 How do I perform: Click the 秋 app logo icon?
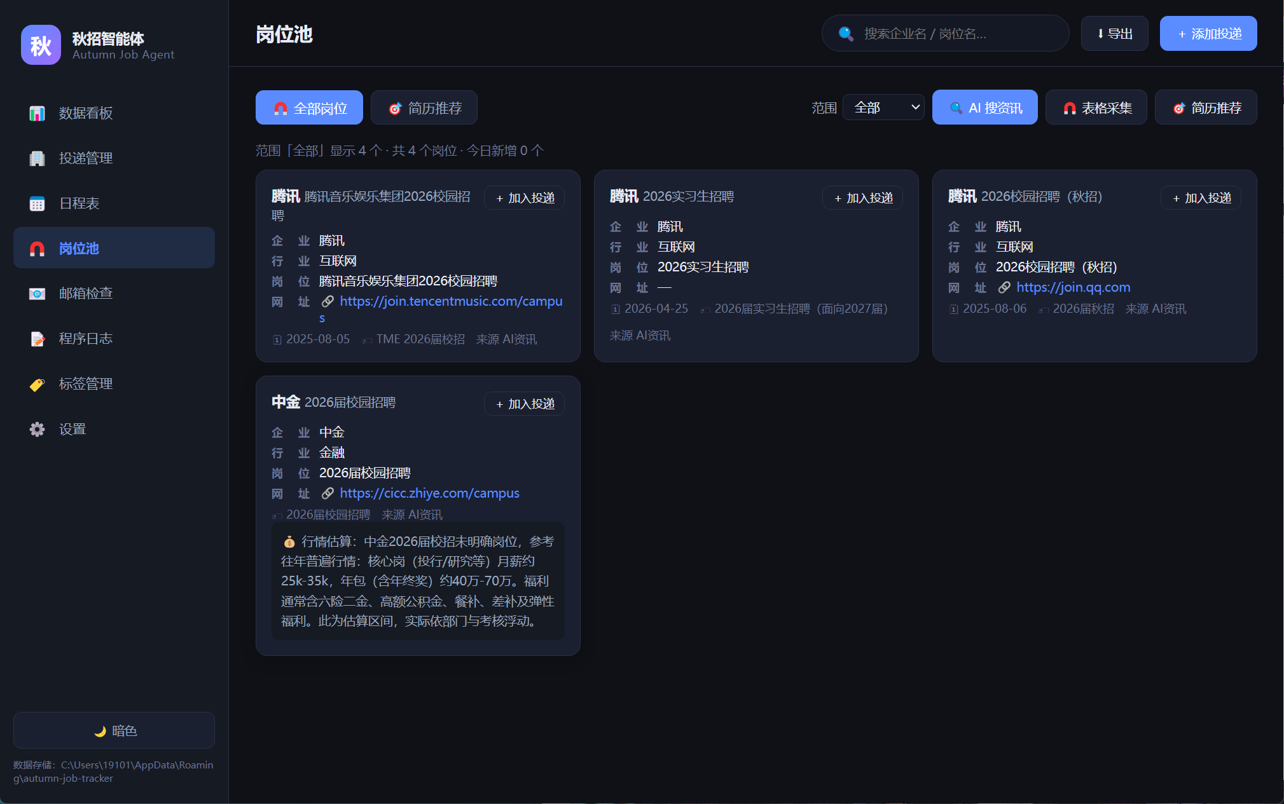41,45
